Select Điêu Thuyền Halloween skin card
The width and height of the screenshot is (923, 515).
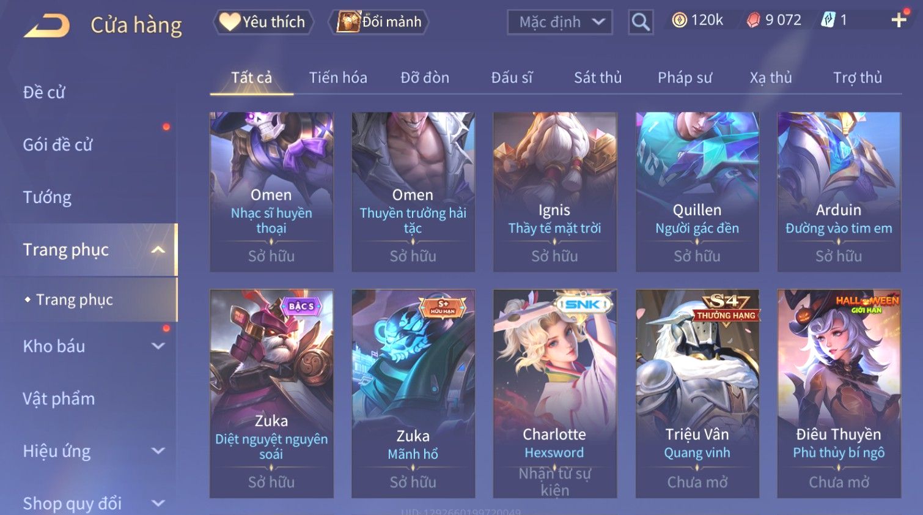pyautogui.click(x=839, y=393)
